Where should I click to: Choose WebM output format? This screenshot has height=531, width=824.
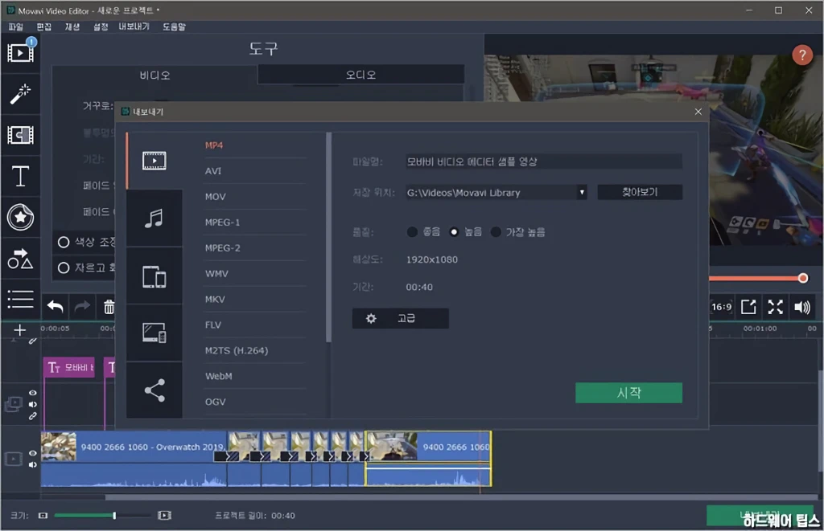coord(219,376)
